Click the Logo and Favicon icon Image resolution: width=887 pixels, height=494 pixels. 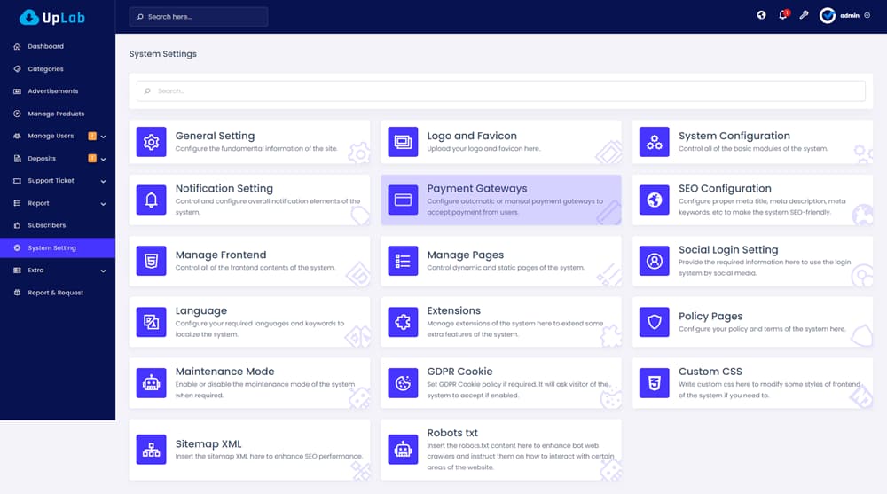(x=403, y=142)
